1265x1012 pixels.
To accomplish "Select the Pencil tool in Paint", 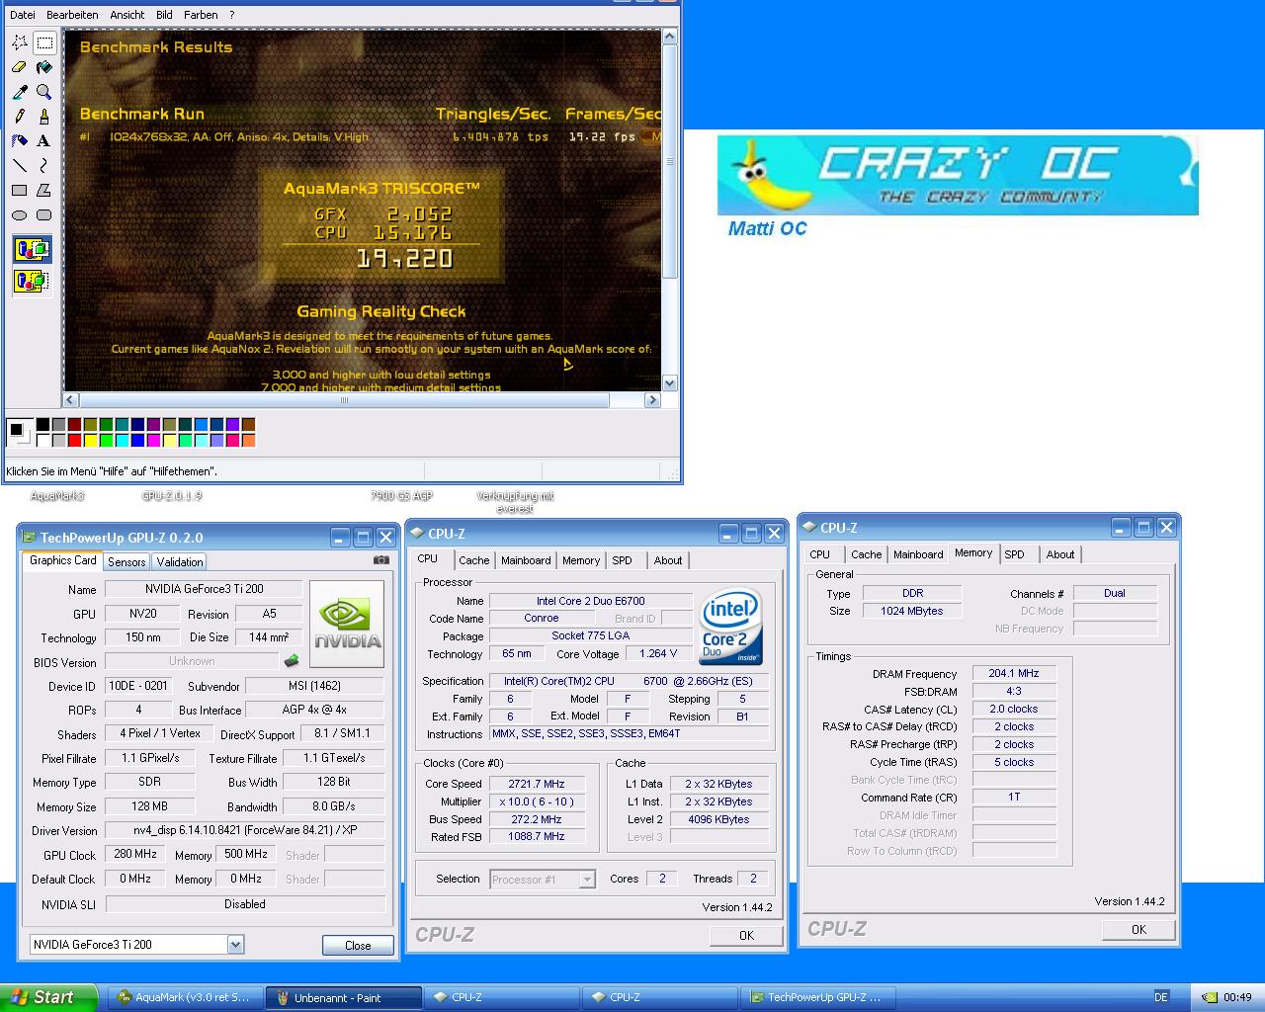I will pyautogui.click(x=20, y=117).
